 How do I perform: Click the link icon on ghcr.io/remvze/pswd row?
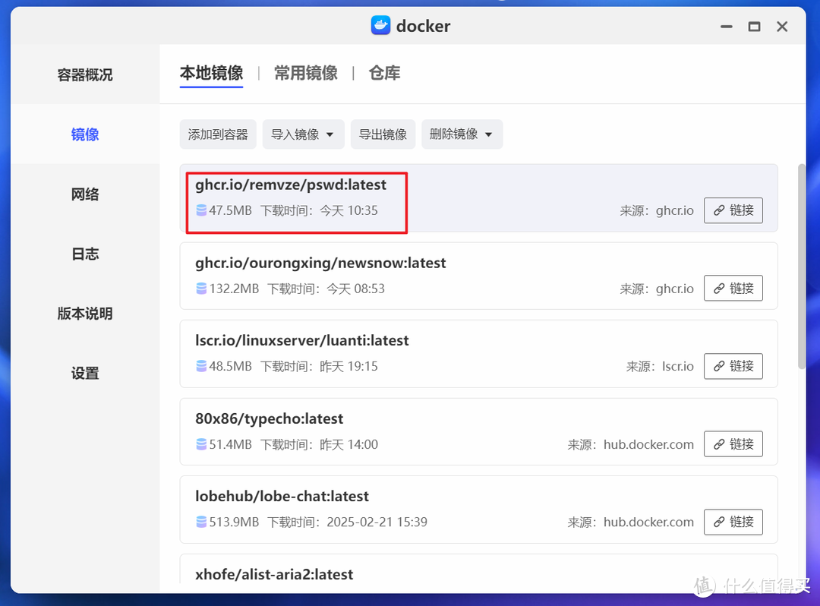[x=720, y=210]
